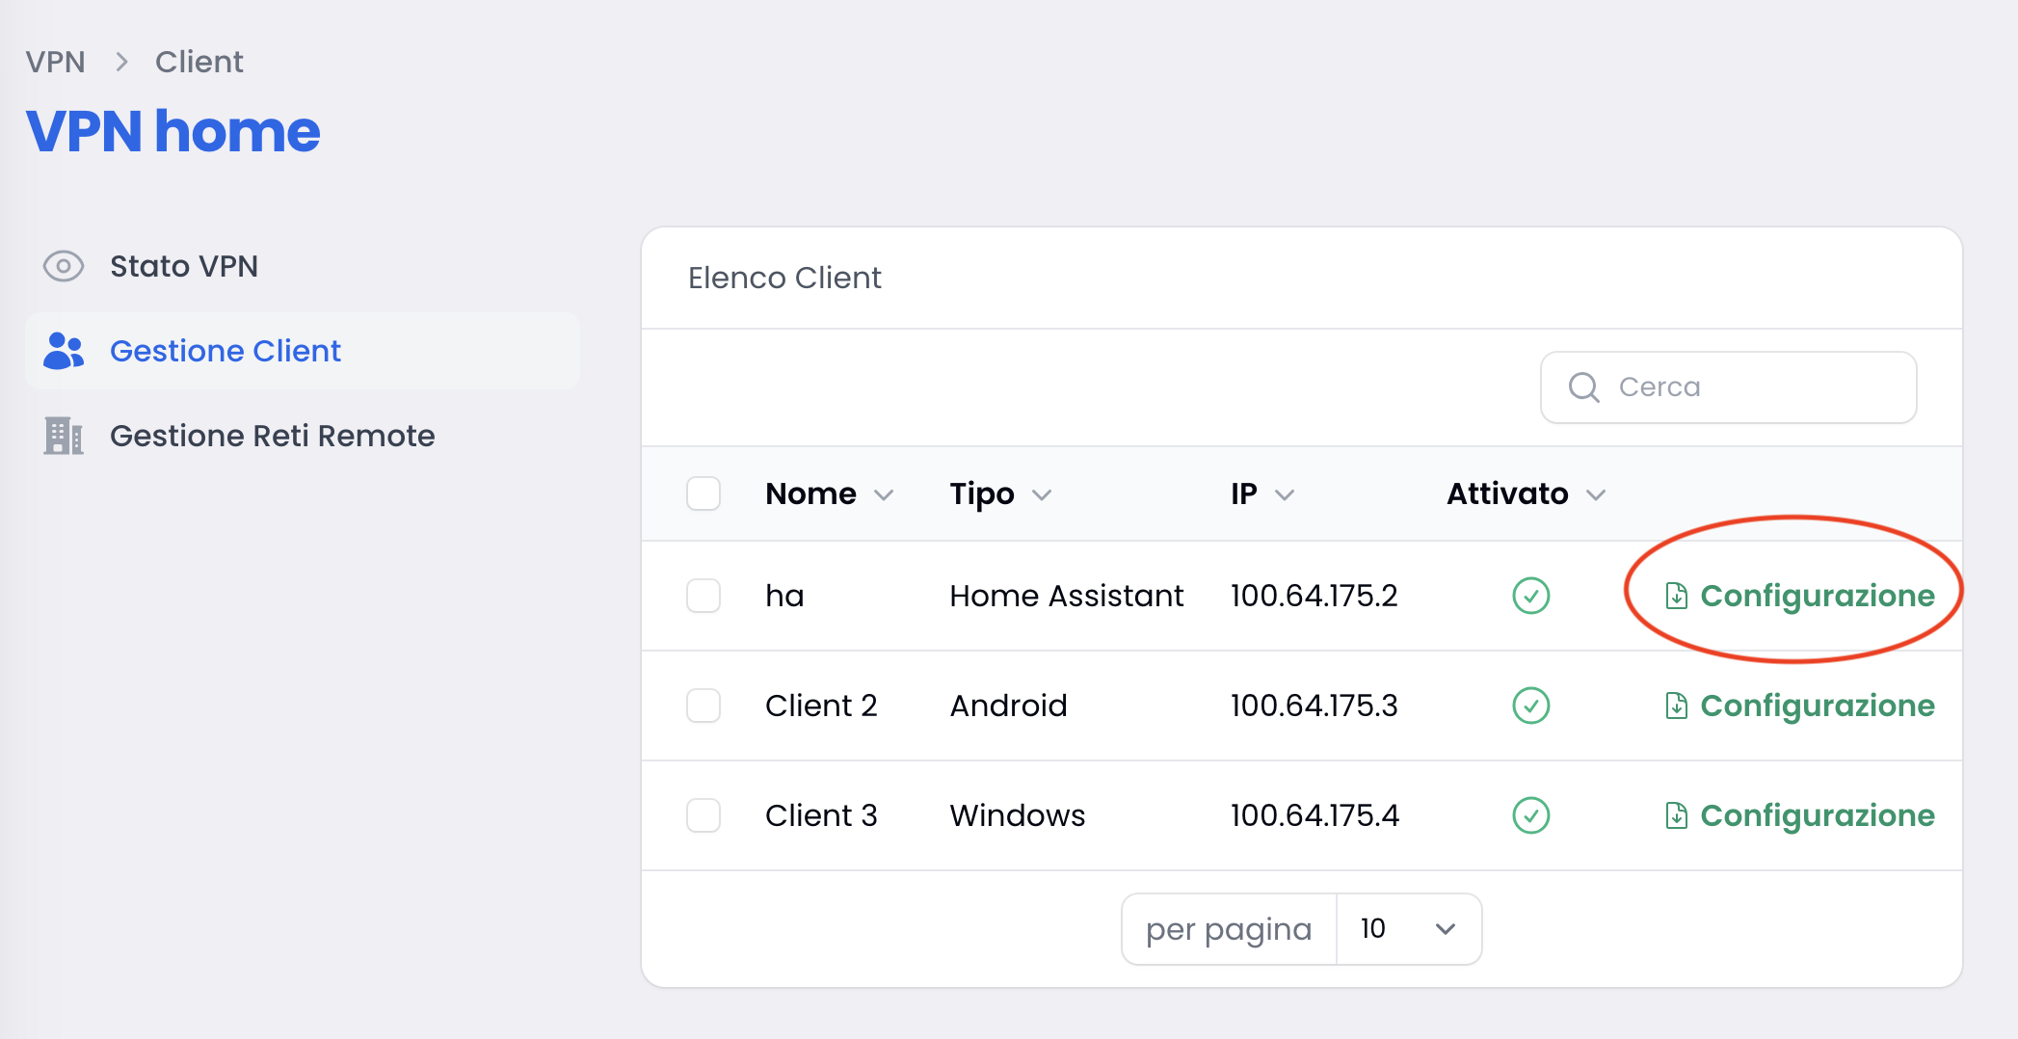Focus the Cerca search field
Image resolution: width=2018 pixels, height=1039 pixels.
point(1728,387)
